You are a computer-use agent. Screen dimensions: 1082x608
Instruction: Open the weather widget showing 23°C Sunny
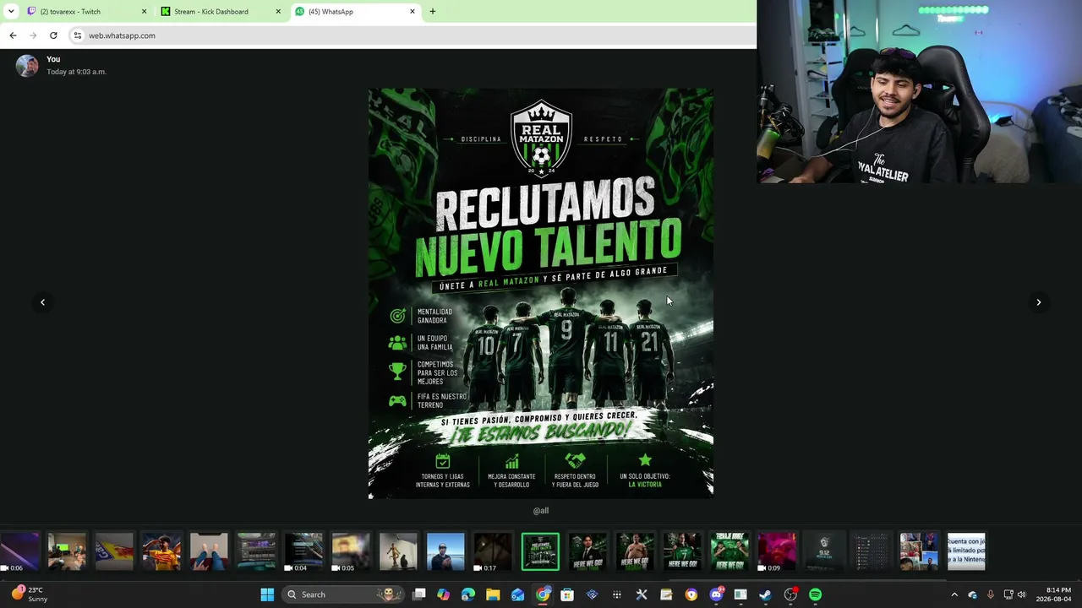(30, 594)
